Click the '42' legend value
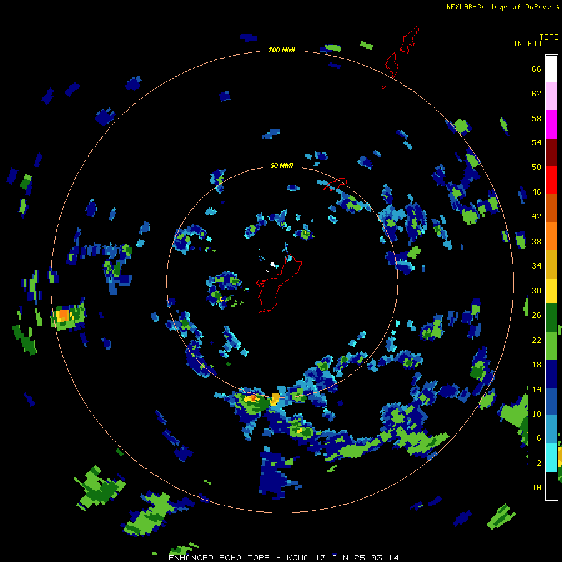 [536, 217]
